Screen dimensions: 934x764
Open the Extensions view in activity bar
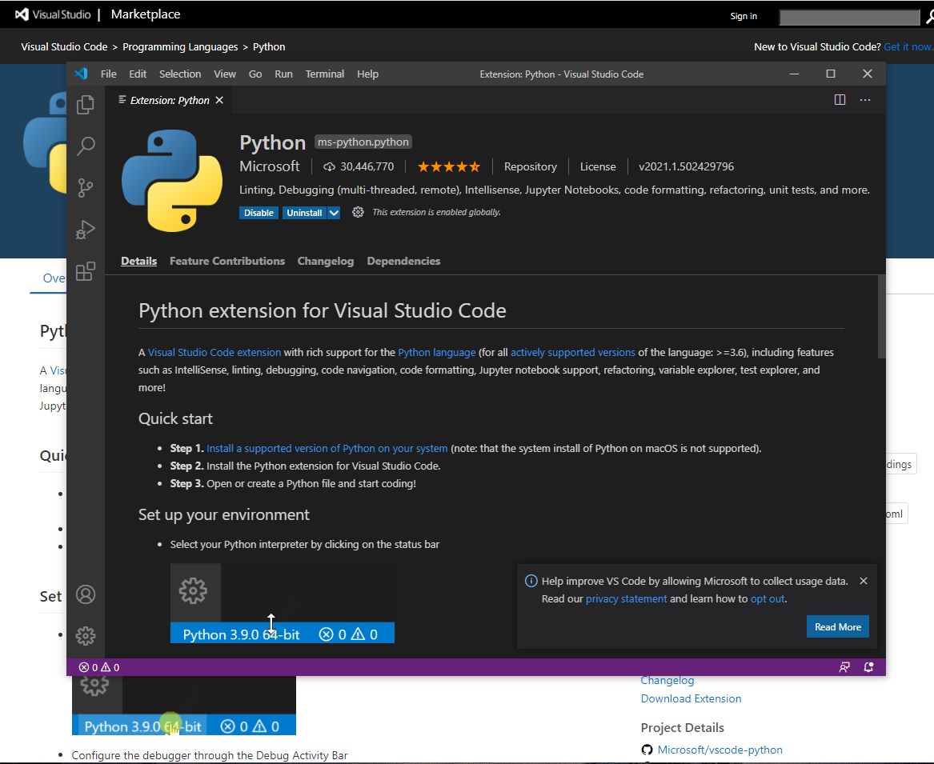tap(85, 271)
